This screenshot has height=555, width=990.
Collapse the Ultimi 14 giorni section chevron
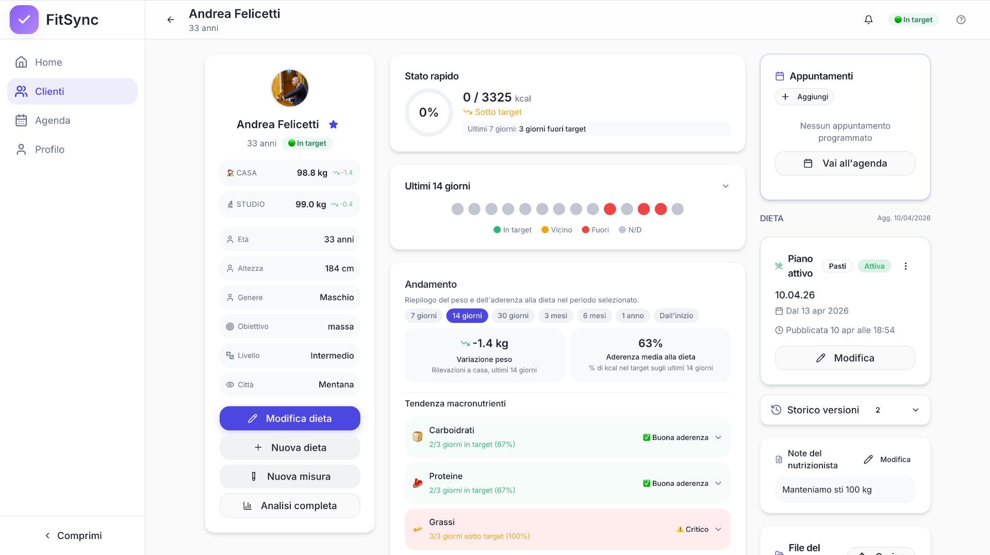tap(725, 186)
